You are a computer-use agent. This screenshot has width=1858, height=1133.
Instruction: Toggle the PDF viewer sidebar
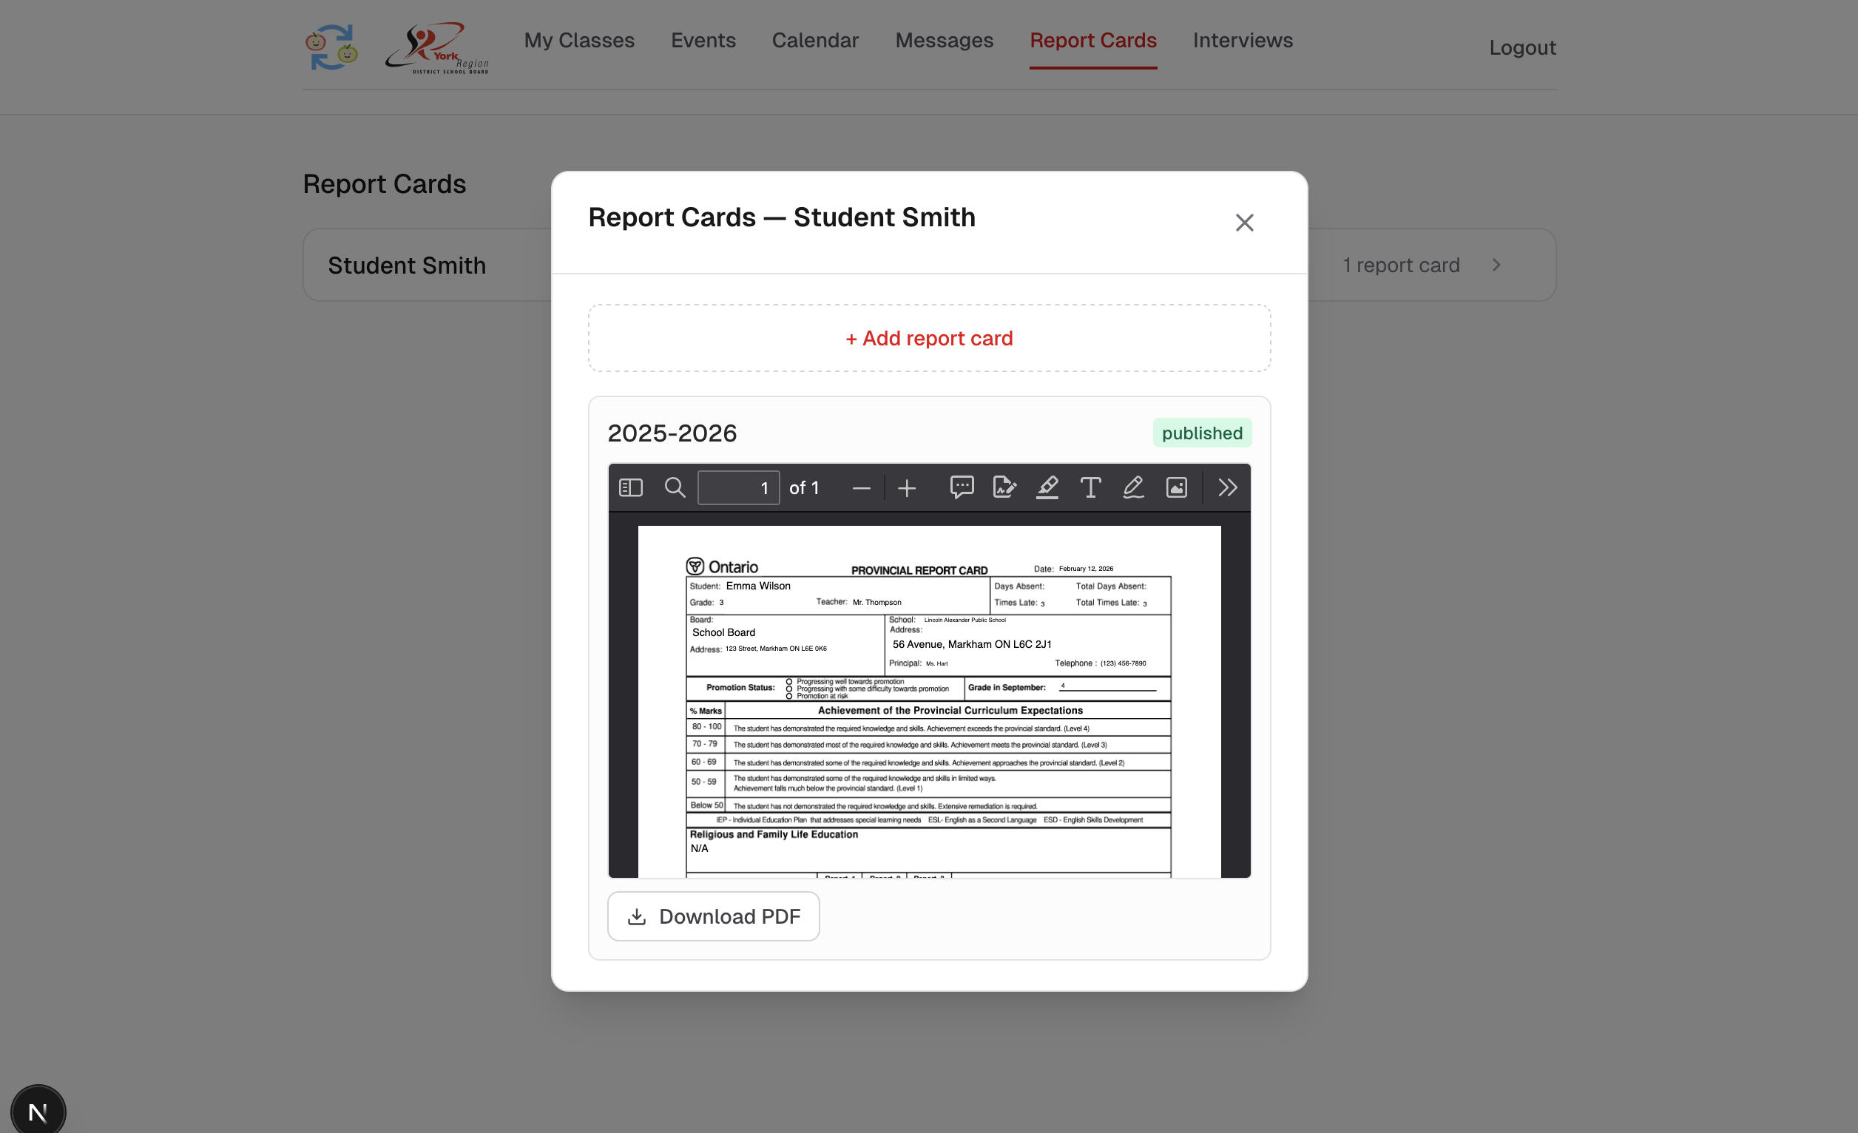tap(630, 487)
